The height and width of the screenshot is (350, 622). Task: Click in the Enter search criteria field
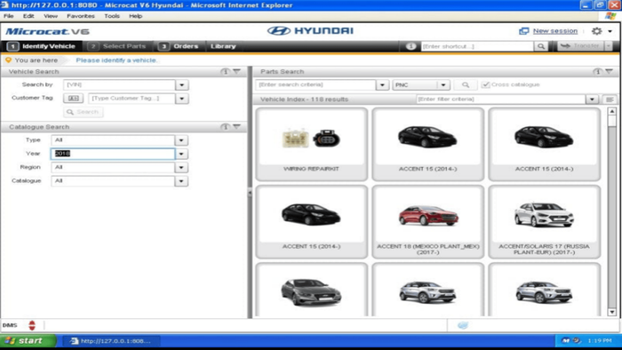(315, 84)
